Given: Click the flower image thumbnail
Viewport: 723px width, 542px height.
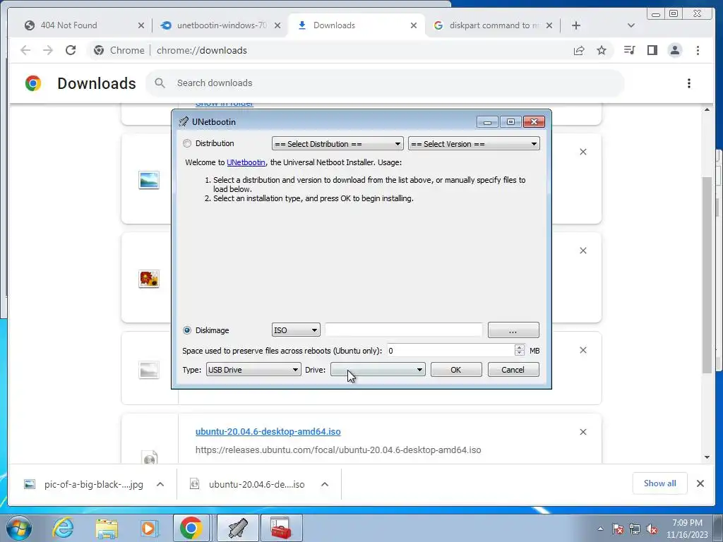Looking at the screenshot, I should coord(149,279).
